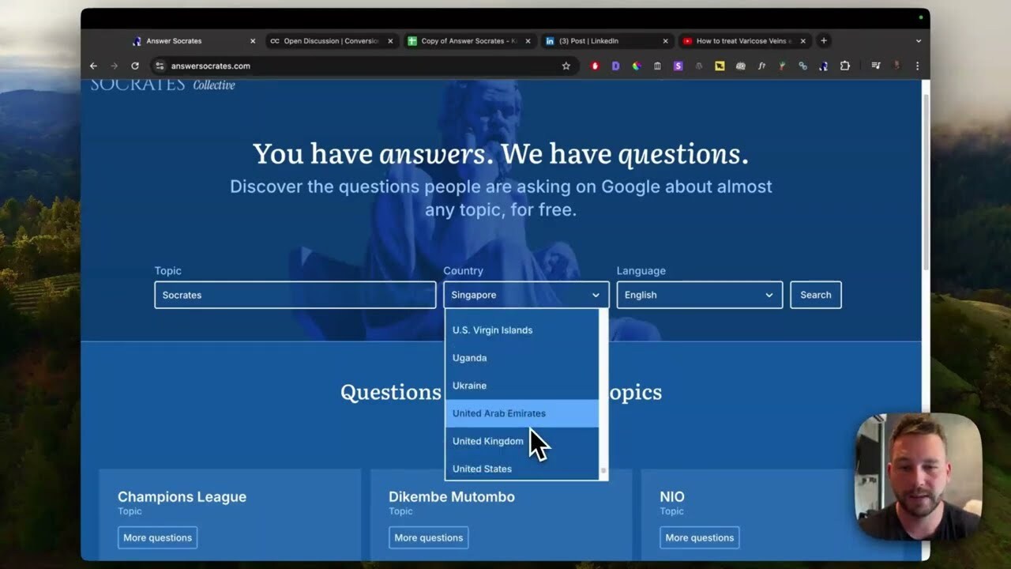Viewport: 1011px width, 569px height.
Task: Open the playlist music icon near the profile
Action: point(878,66)
